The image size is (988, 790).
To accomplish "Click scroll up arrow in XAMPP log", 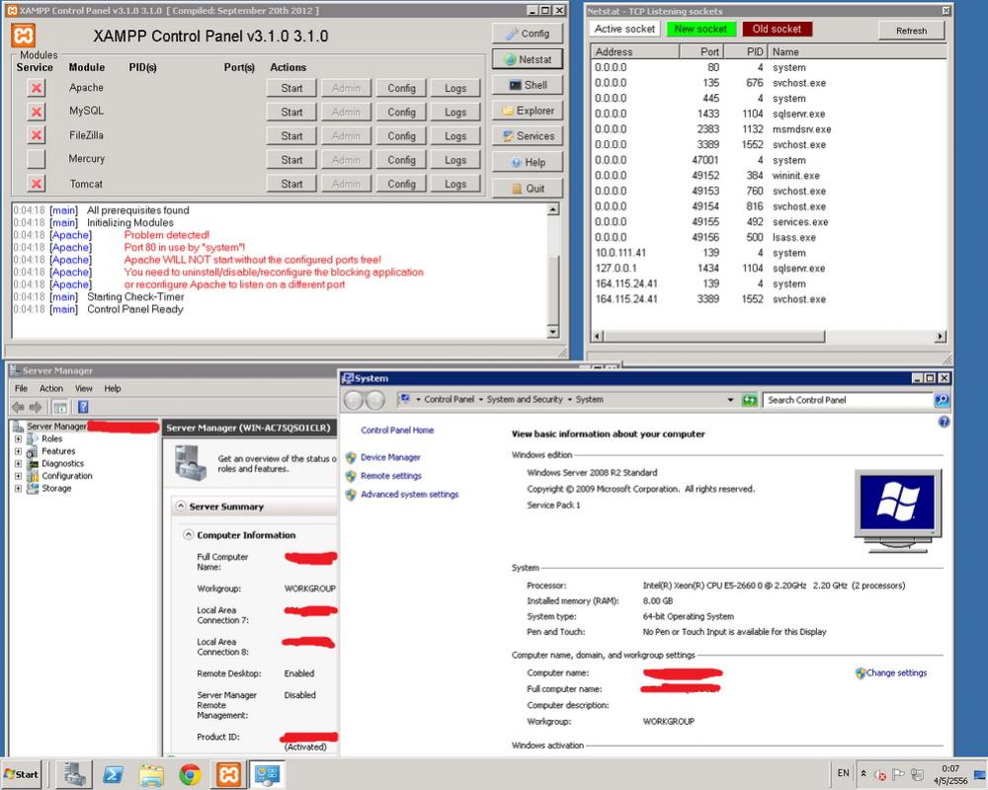I will tap(552, 209).
